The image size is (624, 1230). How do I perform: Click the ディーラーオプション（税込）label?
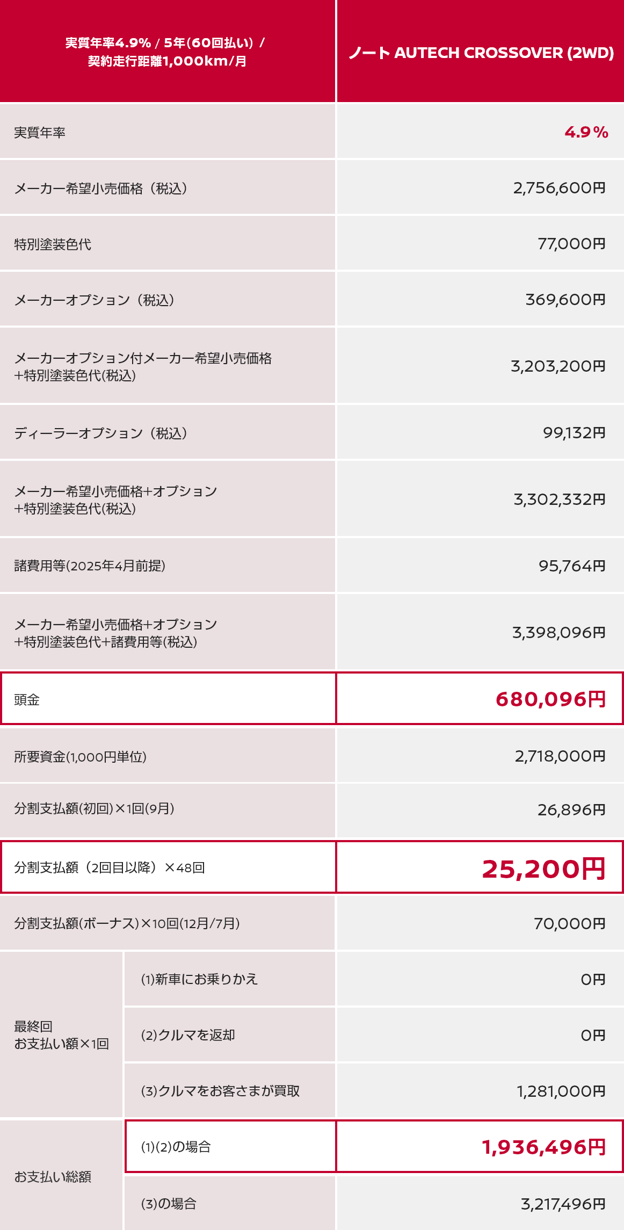pyautogui.click(x=100, y=433)
